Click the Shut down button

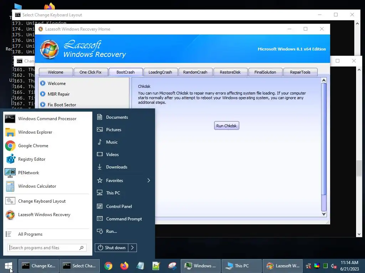coord(112,248)
